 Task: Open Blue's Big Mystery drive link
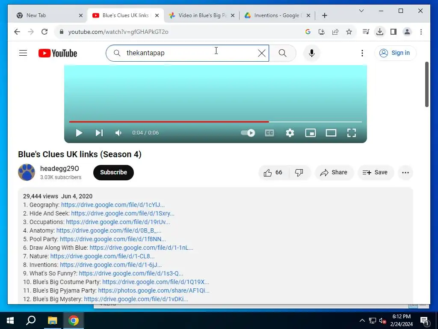(136, 299)
